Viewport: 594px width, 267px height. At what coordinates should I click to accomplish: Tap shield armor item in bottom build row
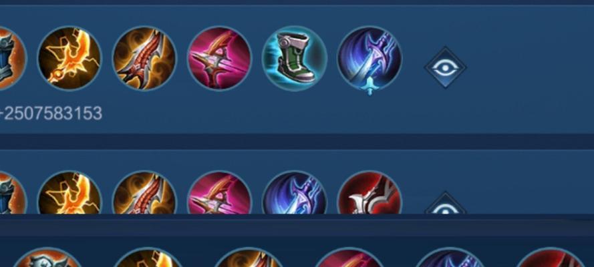47,257
